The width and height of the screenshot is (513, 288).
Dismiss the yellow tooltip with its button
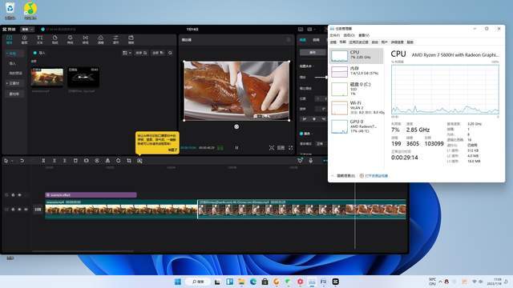(x=173, y=150)
